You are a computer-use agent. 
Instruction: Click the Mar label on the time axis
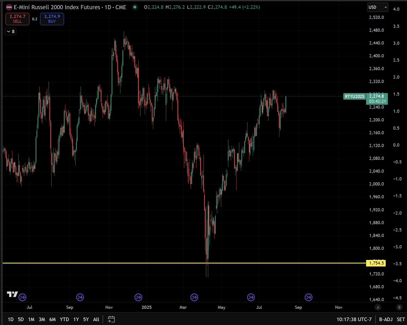coord(183,307)
